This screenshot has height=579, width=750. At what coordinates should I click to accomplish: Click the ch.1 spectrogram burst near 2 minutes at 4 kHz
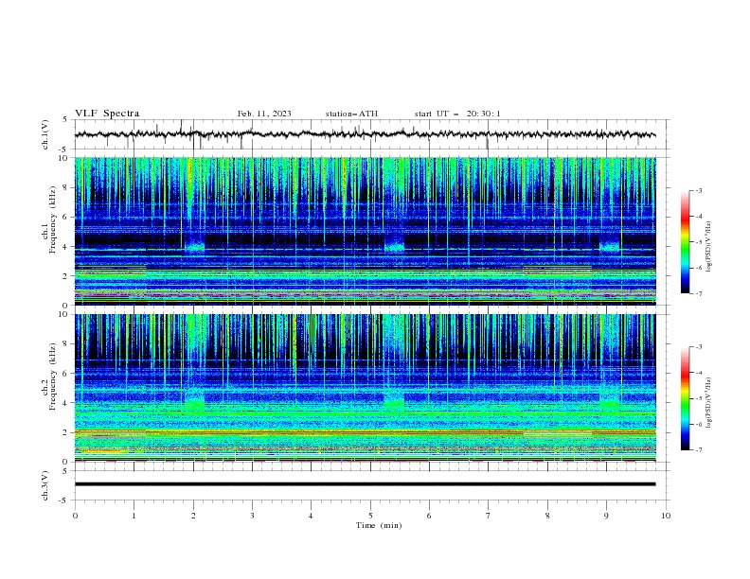click(195, 245)
